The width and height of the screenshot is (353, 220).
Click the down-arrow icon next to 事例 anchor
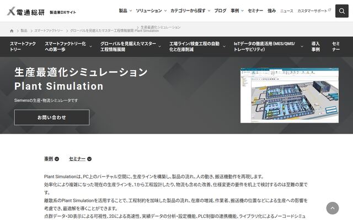click(x=57, y=159)
